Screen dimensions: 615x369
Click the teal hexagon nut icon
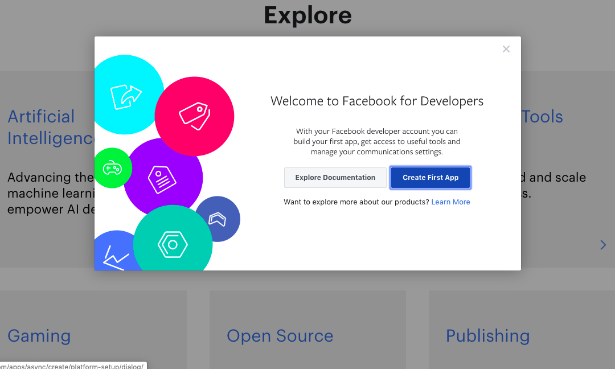172,245
